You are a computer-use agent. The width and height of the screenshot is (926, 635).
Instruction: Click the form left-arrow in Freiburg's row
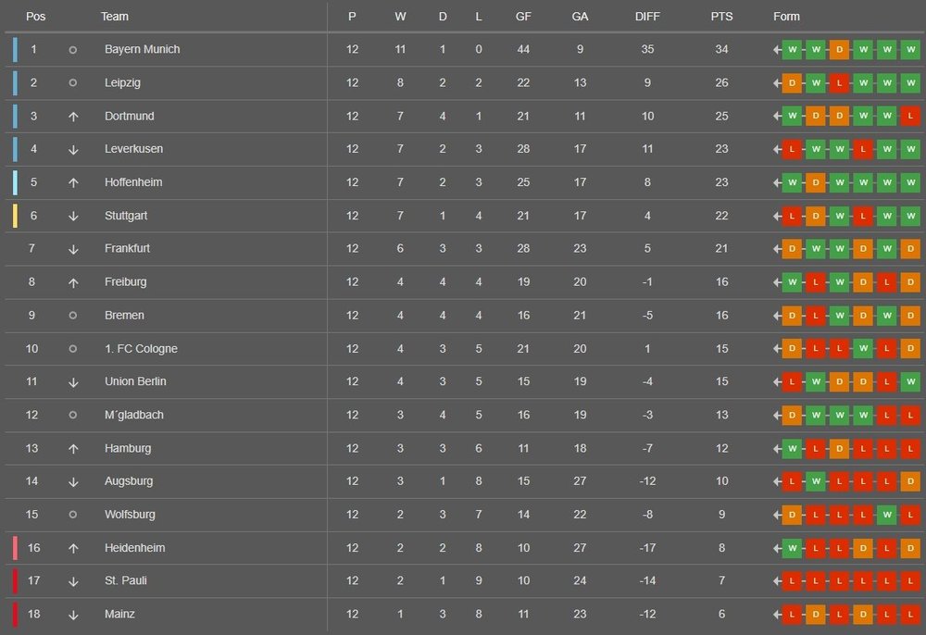tap(777, 282)
